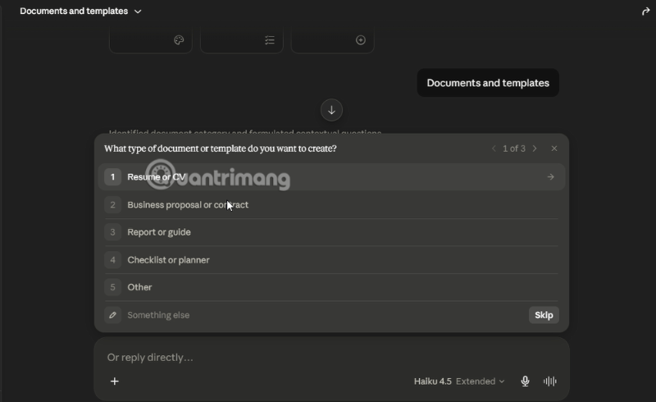Click the checklist icon card
Viewport: 656px width, 402px height.
[242, 39]
